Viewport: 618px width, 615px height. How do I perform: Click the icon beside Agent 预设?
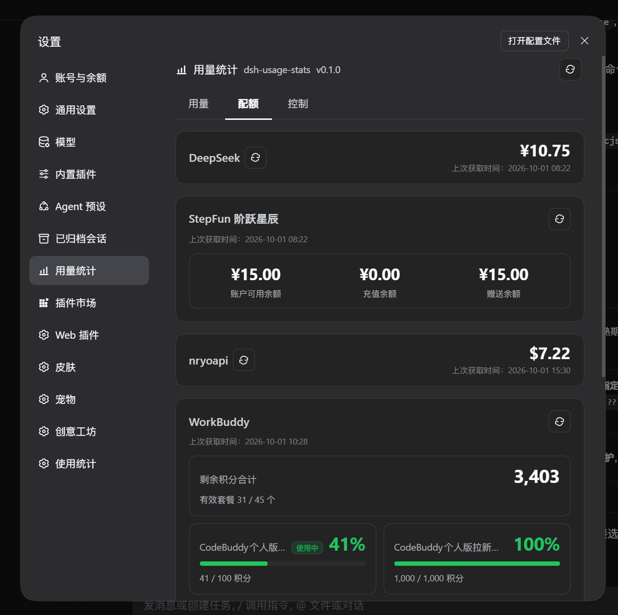(44, 206)
